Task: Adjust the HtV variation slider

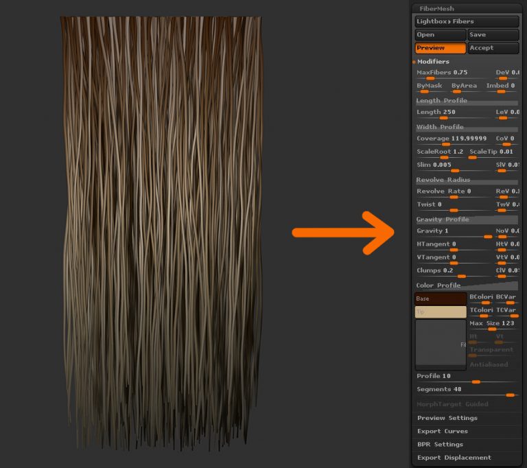Action: point(507,246)
